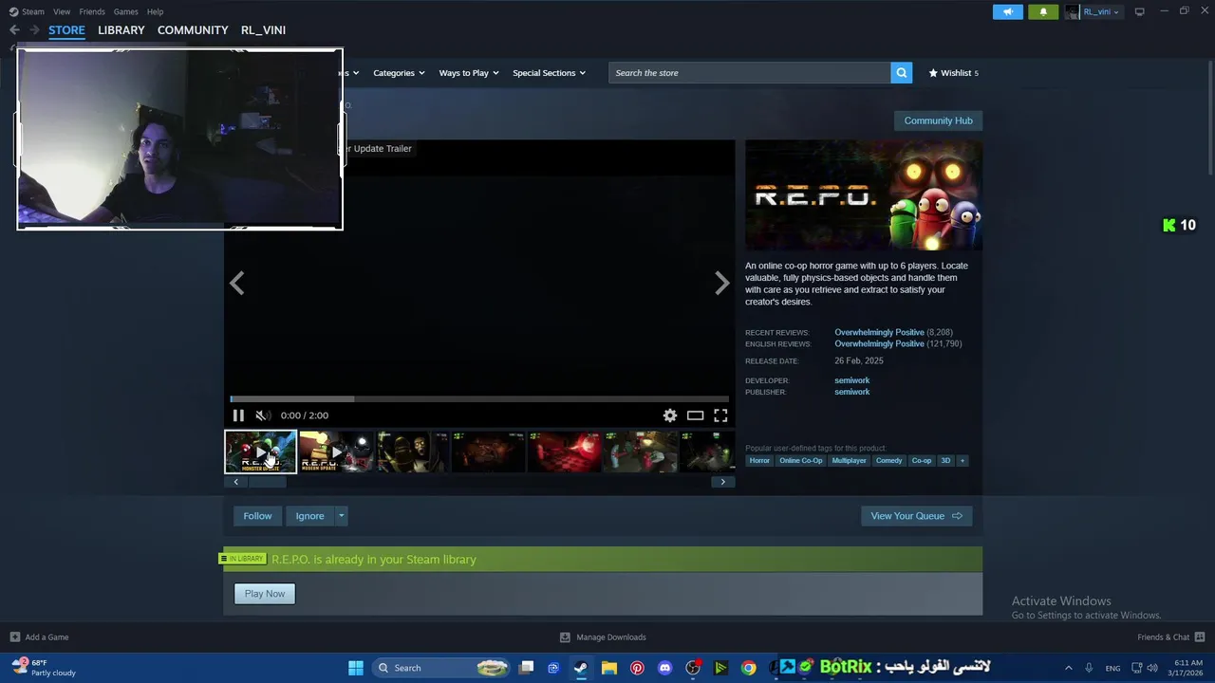Open Discord from the taskbar
Screen dimensions: 1215x683
665,668
